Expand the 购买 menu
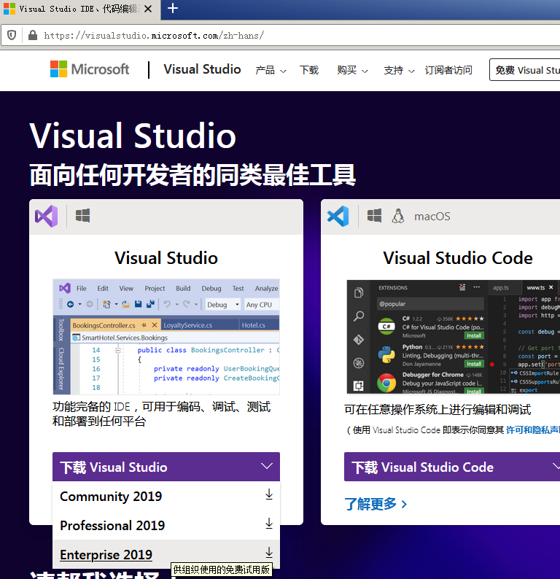The image size is (560, 579). [352, 70]
